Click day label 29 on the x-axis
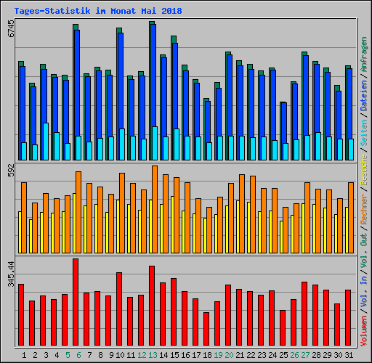This screenshot has height=363, width=372. (327, 355)
